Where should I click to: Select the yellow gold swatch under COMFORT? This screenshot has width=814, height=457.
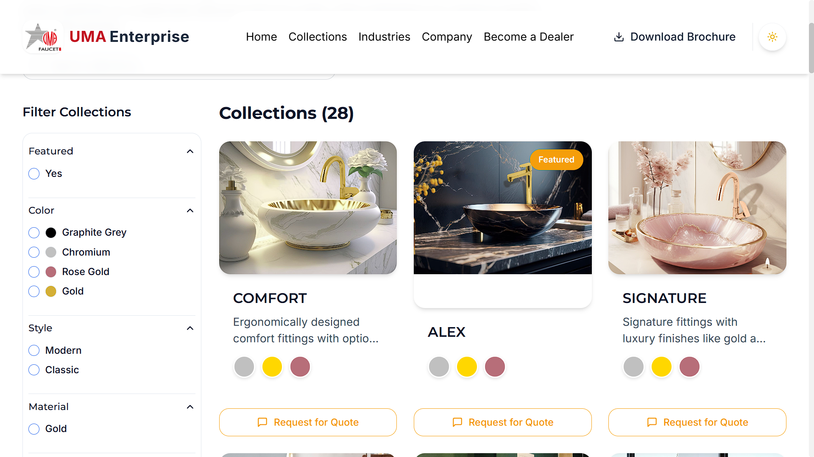272,366
